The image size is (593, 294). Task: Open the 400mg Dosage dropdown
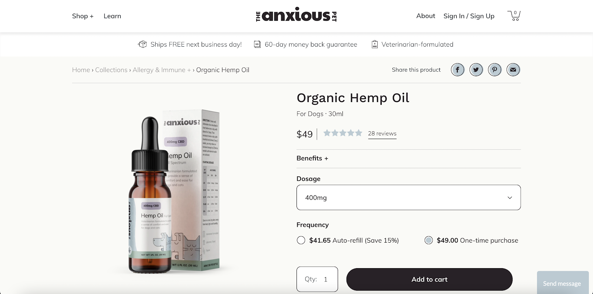(x=408, y=197)
